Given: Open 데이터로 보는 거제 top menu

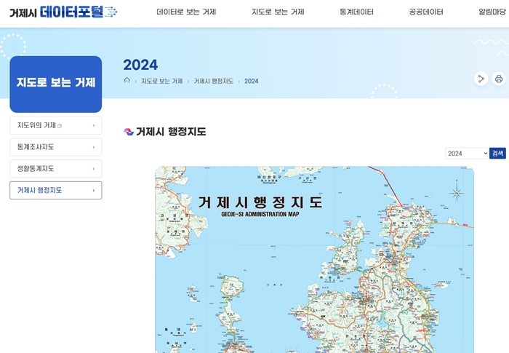Looking at the screenshot, I should click(x=186, y=12).
